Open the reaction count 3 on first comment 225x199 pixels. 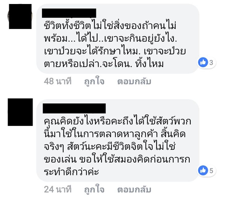[x=211, y=62]
